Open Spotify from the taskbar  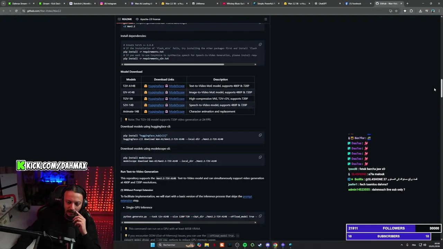click(x=245, y=245)
